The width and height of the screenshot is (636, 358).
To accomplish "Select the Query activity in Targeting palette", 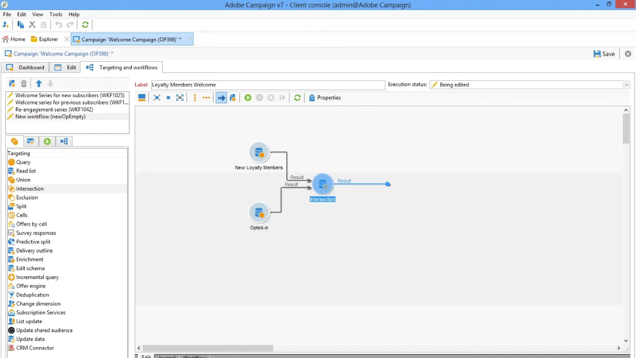I will [67, 162].
